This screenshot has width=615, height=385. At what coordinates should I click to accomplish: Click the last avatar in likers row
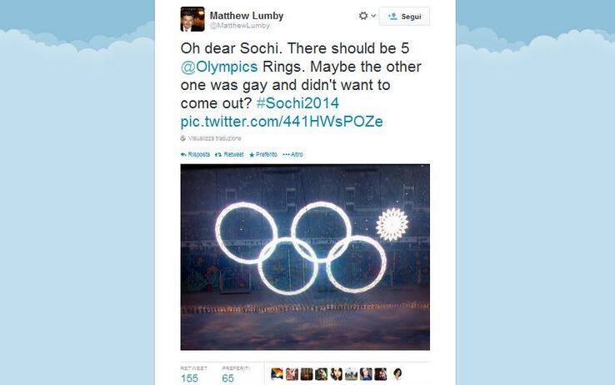coord(397,374)
